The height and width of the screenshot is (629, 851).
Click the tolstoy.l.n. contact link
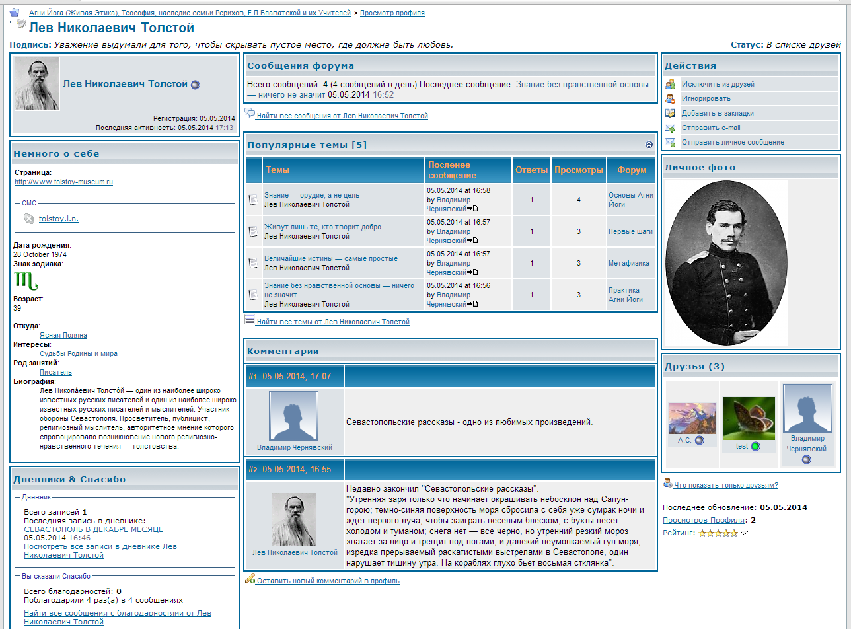click(59, 219)
